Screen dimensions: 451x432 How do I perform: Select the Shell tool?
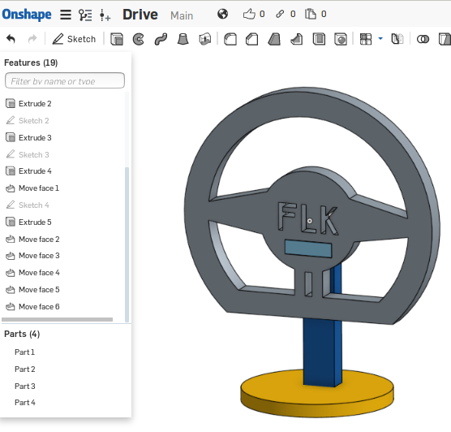pyautogui.click(x=319, y=39)
